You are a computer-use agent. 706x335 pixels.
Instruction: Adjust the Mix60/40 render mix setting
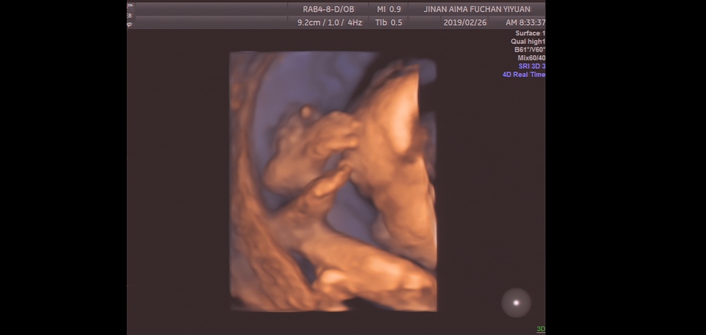click(x=531, y=58)
